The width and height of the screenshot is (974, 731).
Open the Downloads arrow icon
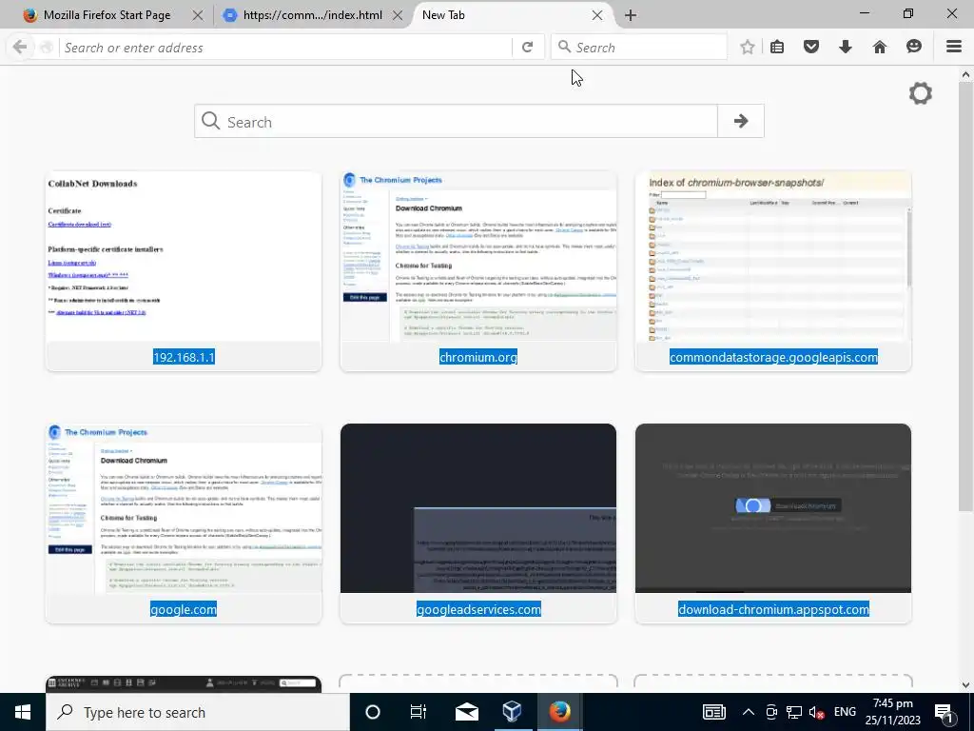point(846,48)
